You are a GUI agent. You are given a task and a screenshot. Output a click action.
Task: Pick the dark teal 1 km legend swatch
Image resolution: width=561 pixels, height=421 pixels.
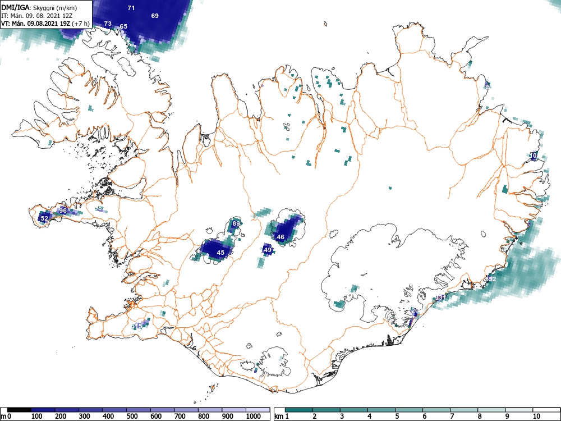click(x=299, y=410)
